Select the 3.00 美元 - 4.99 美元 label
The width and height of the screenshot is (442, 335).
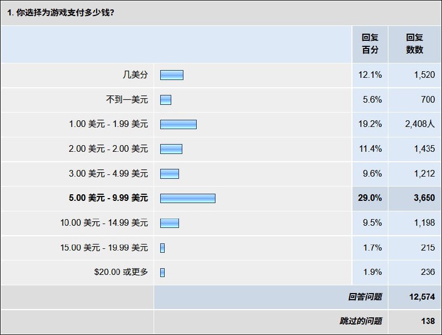108,174
